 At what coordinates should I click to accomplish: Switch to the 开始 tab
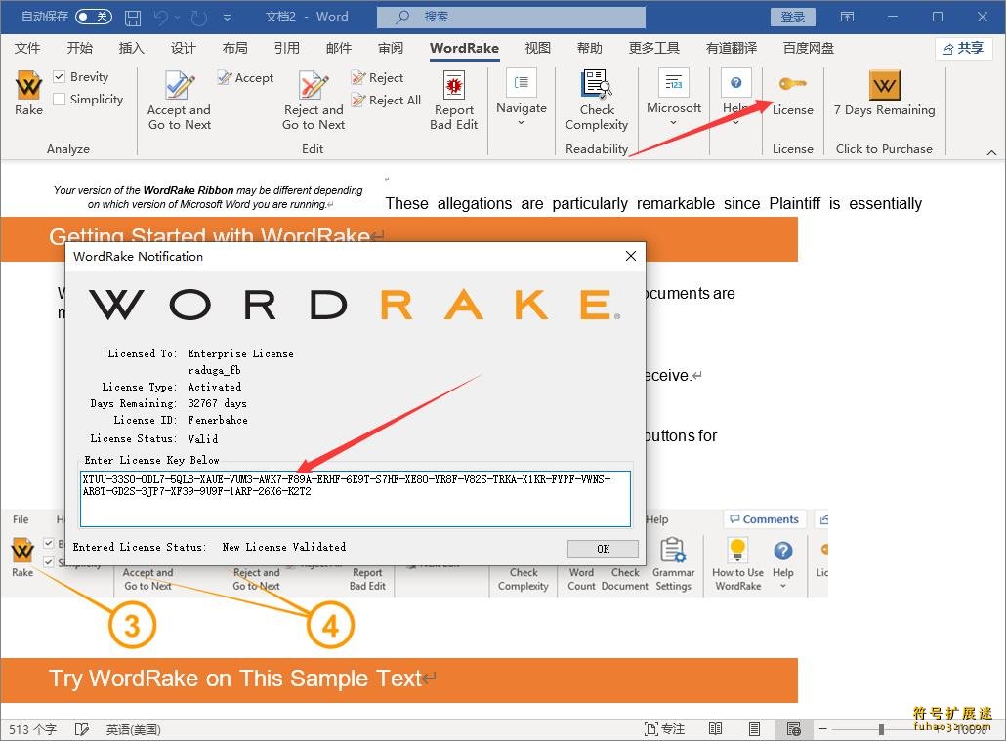pyautogui.click(x=79, y=48)
